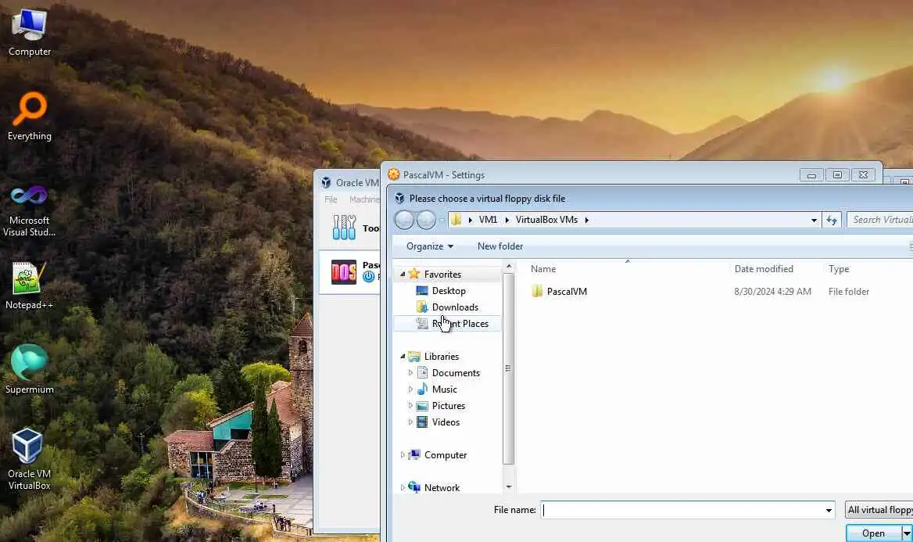Click the navigation pane scrollbar thumb
The height and width of the screenshot is (542, 913).
508,368
